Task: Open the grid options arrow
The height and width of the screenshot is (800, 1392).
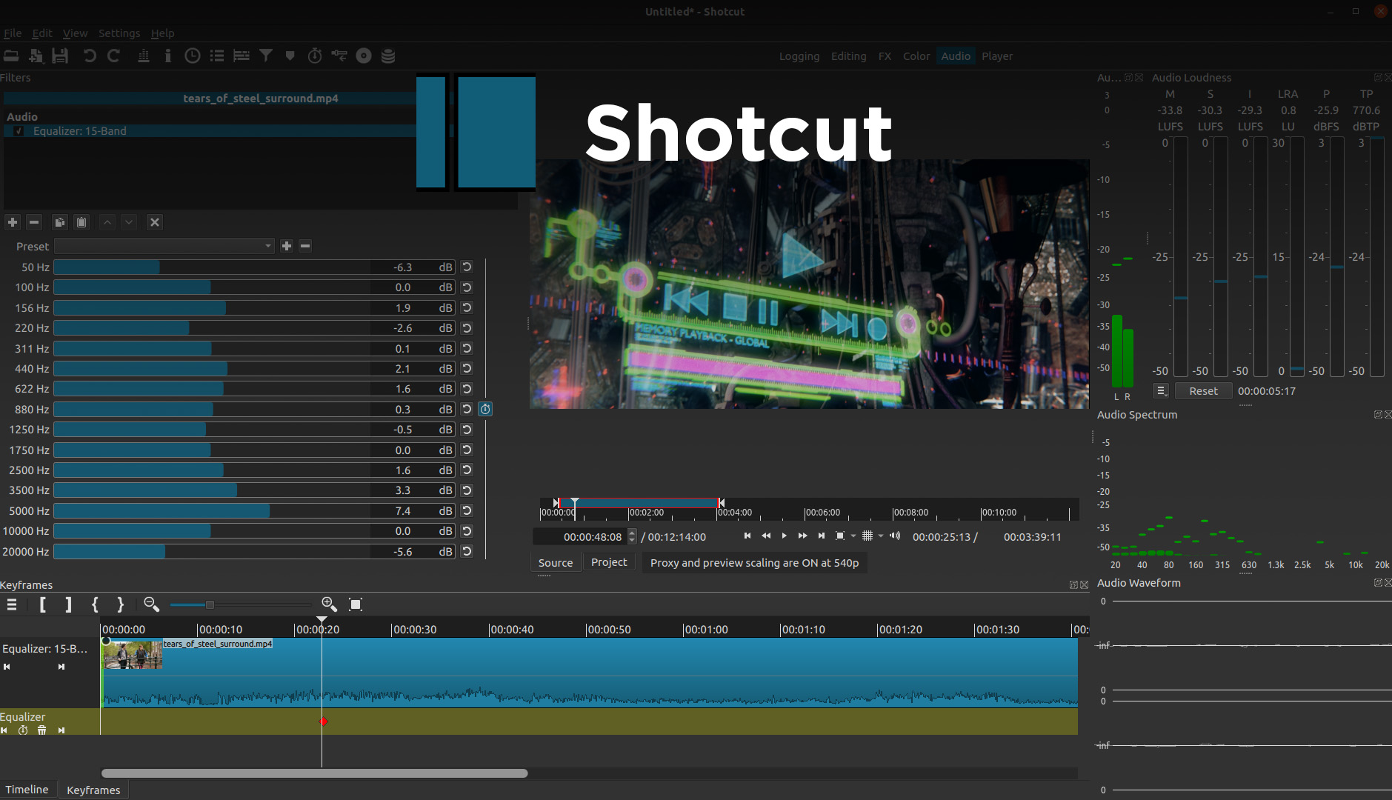Action: click(881, 536)
